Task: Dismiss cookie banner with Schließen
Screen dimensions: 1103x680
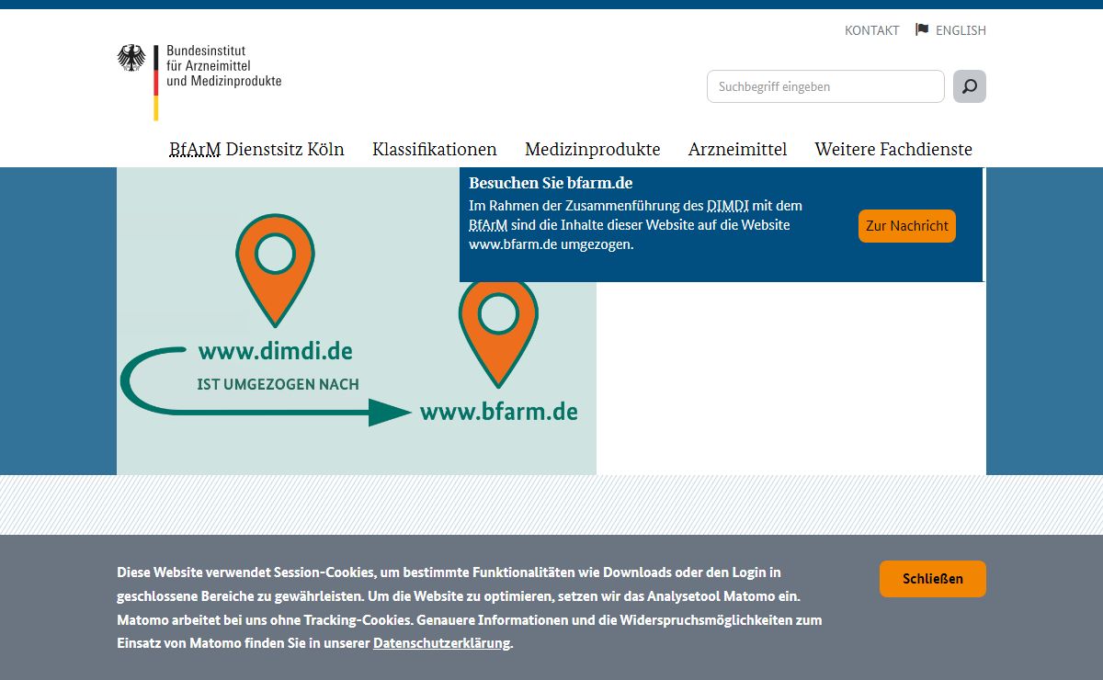Action: click(x=933, y=579)
